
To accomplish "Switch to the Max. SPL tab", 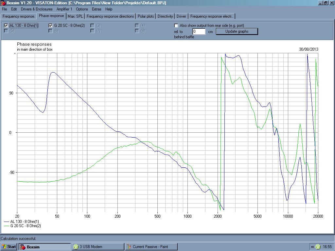I will (x=75, y=16).
